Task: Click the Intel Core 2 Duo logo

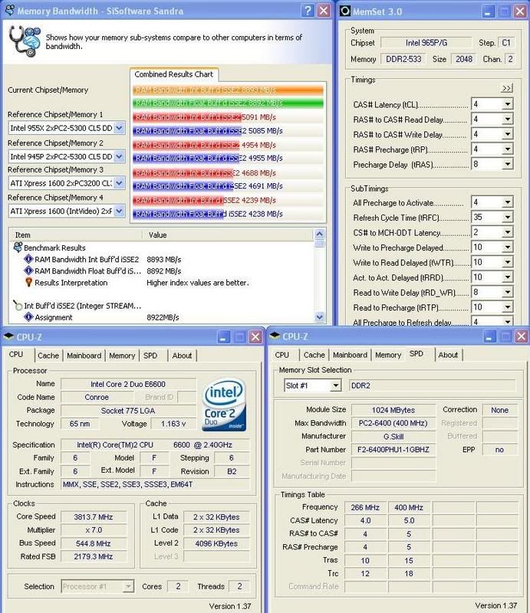Action: pos(223,405)
